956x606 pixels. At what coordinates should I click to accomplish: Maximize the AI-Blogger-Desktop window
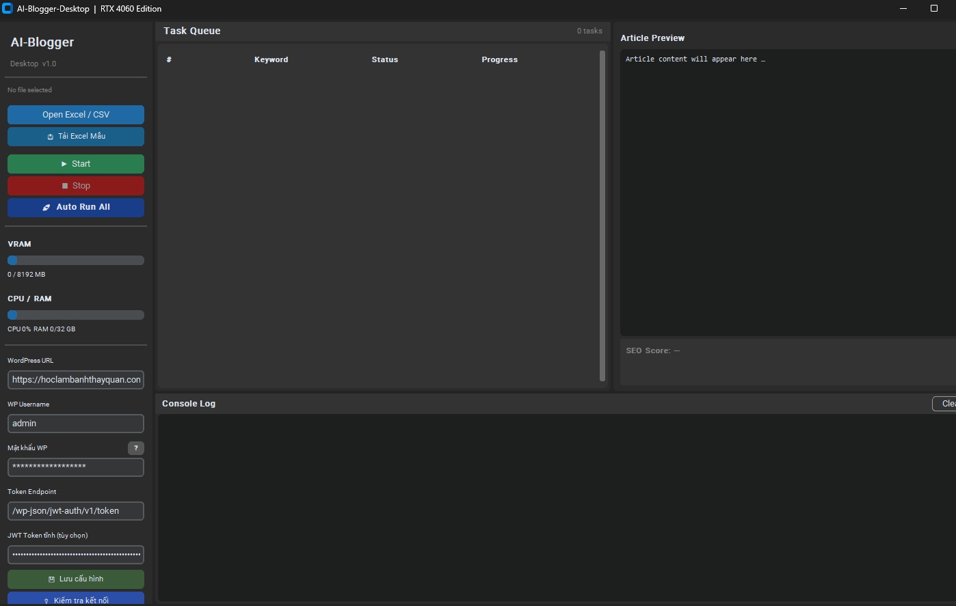[x=934, y=8]
